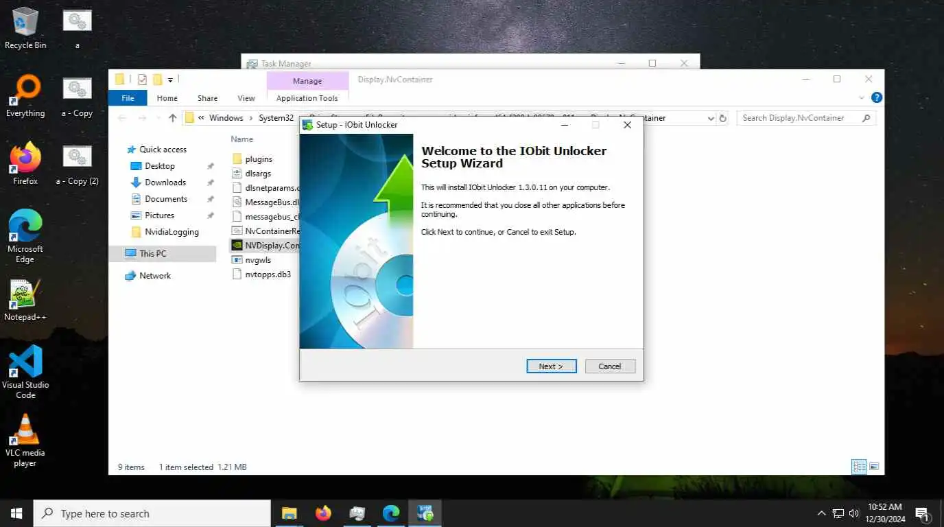944x527 pixels.
Task: Open NvidiaLogging in the navigation pane
Action: (172, 232)
